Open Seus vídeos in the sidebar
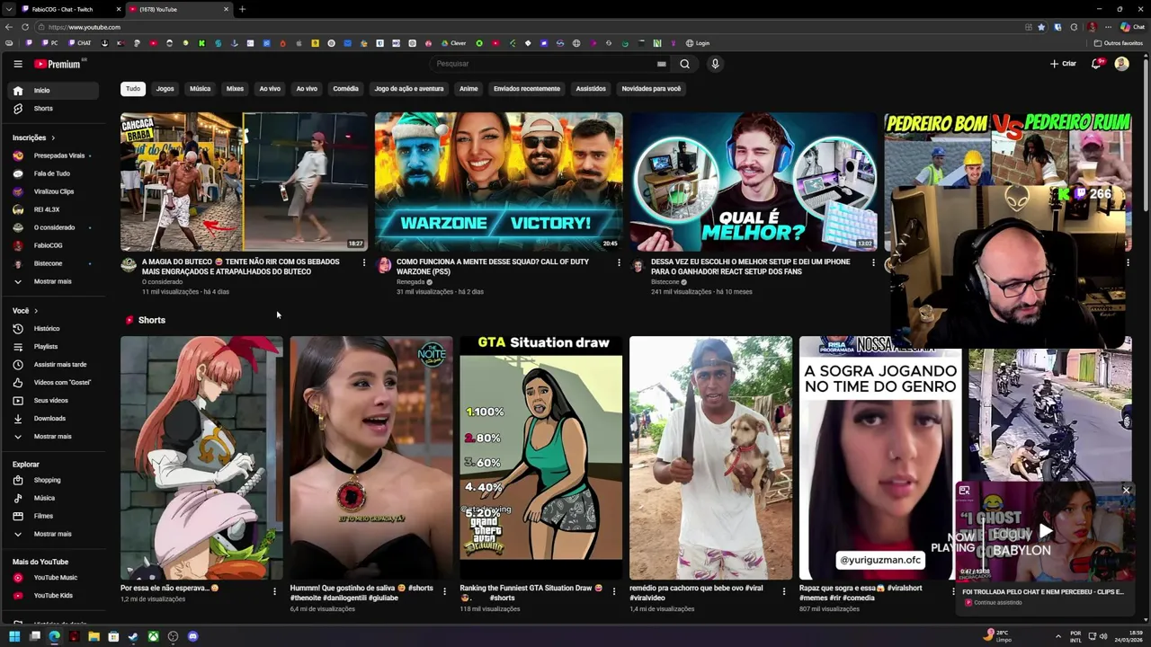The image size is (1151, 647). click(53, 401)
